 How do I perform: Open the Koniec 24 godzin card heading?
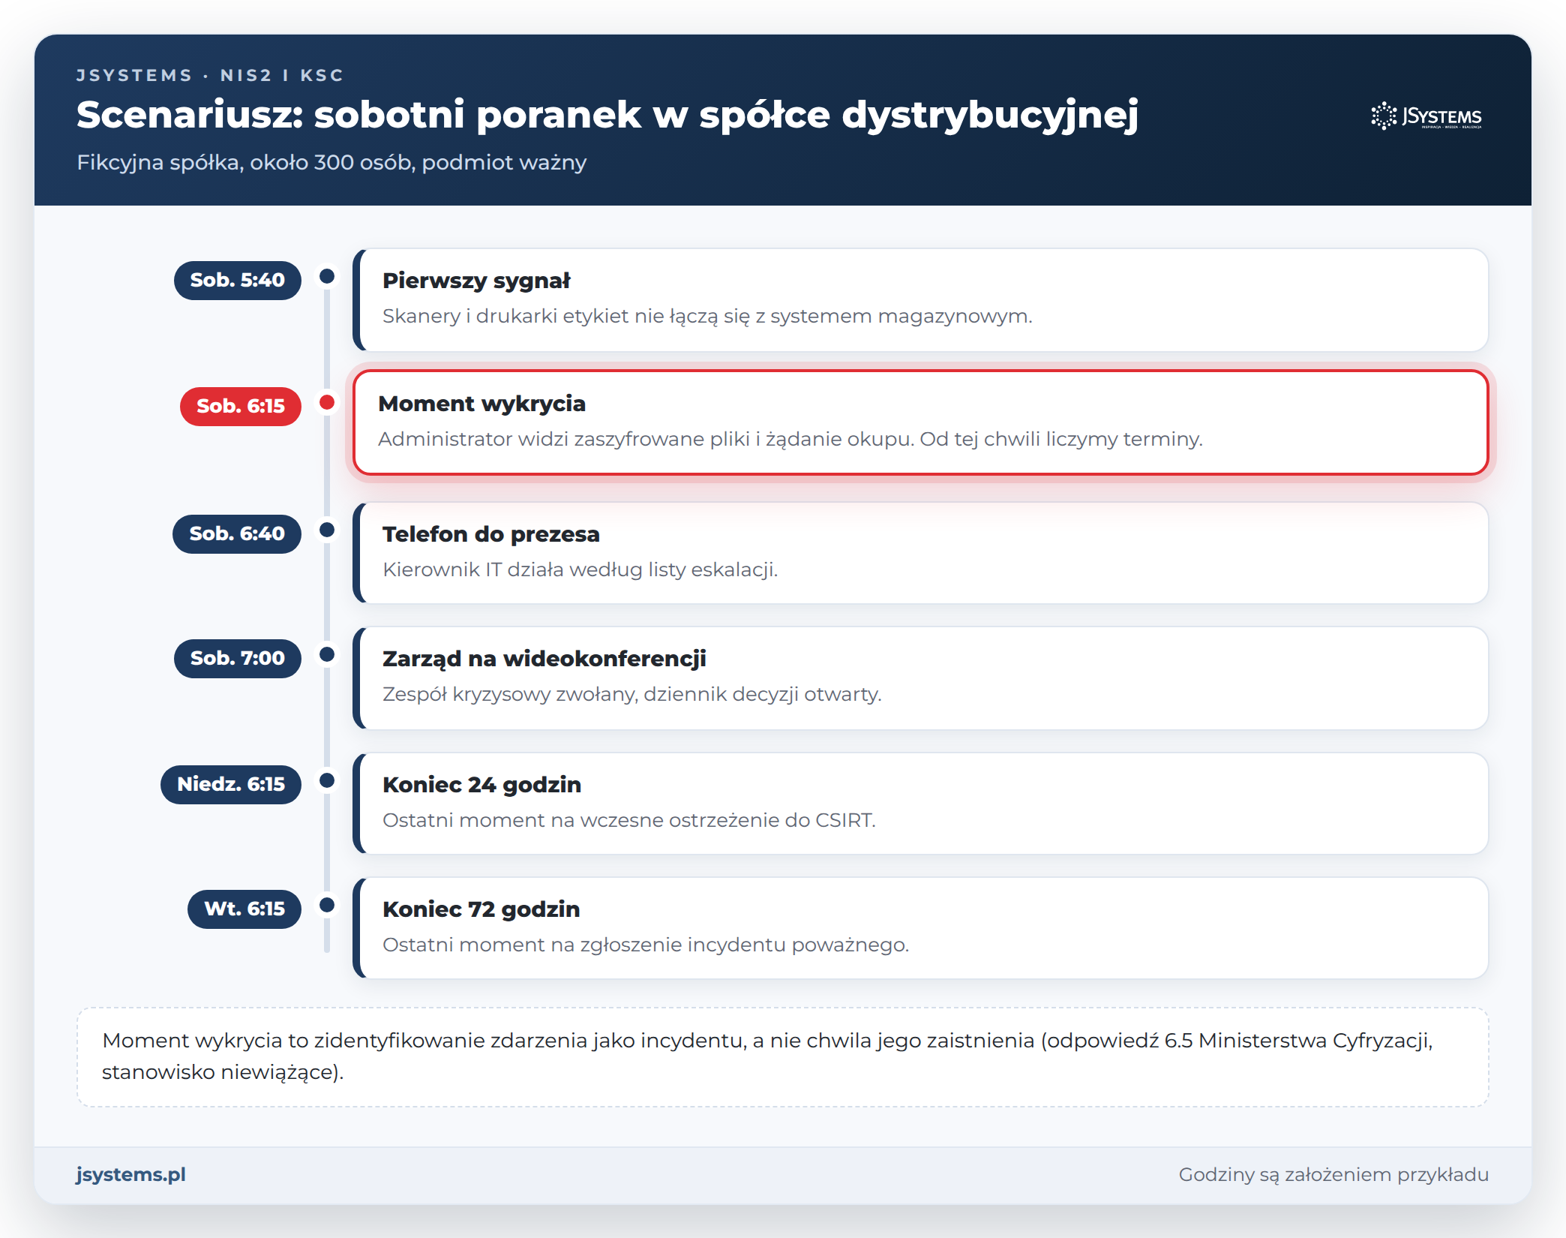[x=482, y=785]
